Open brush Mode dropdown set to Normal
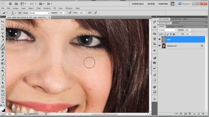209x117 pixels. click(39, 13)
